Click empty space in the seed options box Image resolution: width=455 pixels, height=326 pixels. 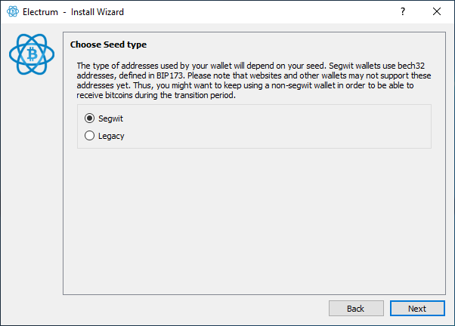(302, 127)
